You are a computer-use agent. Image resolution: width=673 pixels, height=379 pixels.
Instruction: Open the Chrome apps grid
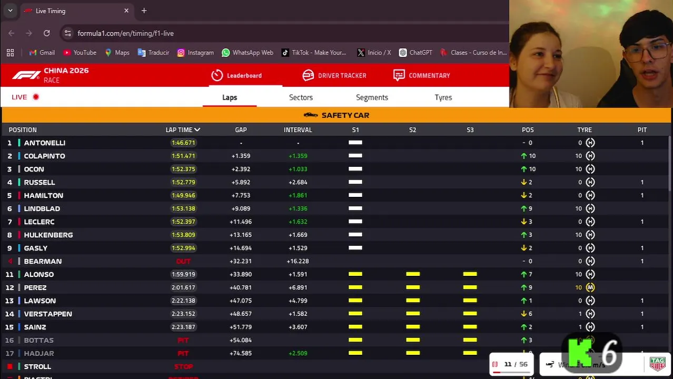point(10,53)
